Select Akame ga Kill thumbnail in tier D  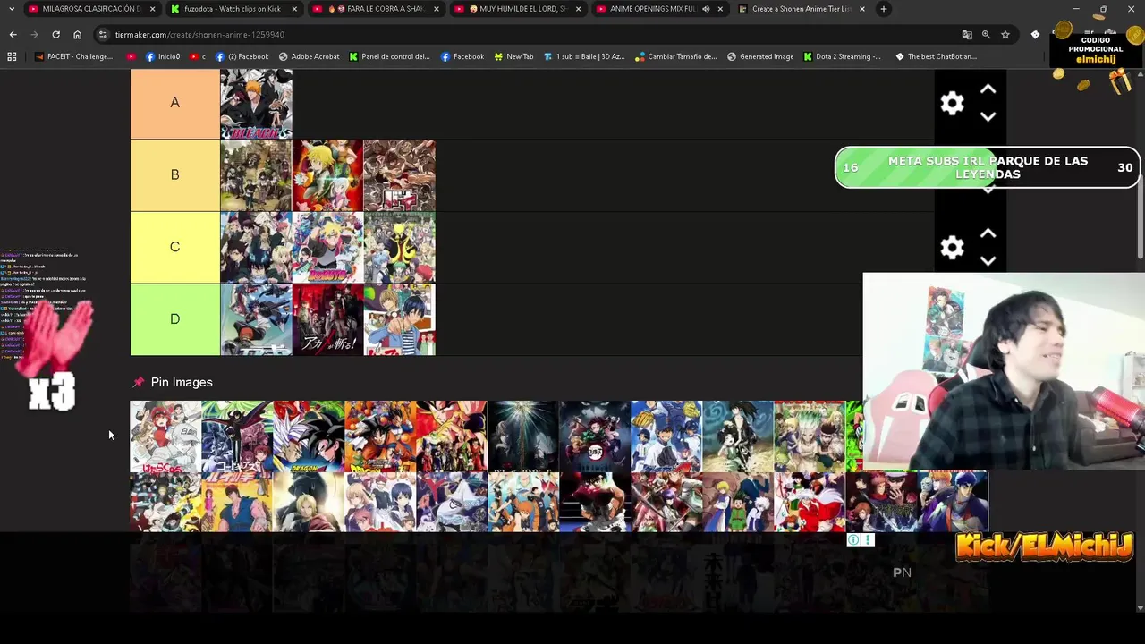click(327, 319)
